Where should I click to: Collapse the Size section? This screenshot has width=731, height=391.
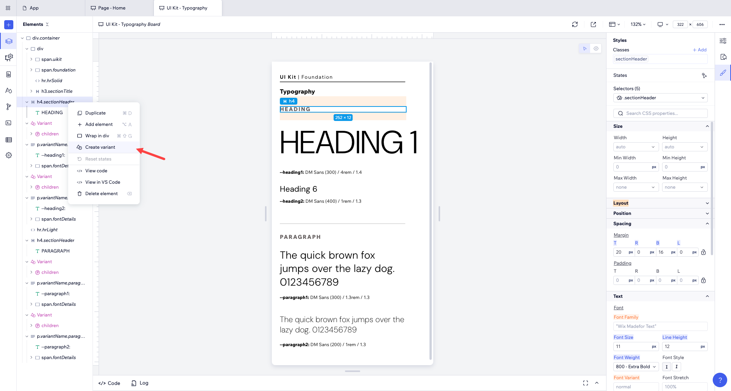coord(707,126)
